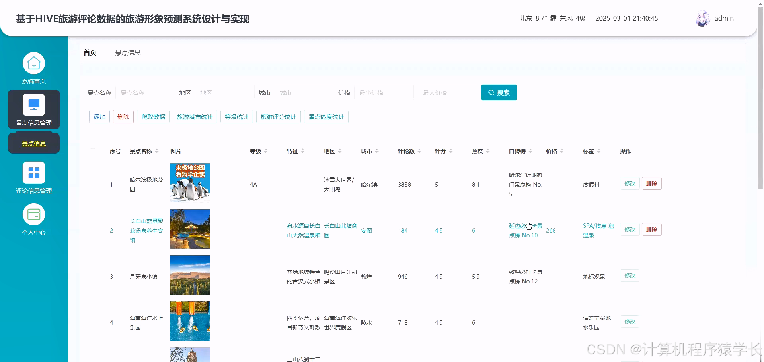Expand sorting on the 价格 column

tap(561, 151)
